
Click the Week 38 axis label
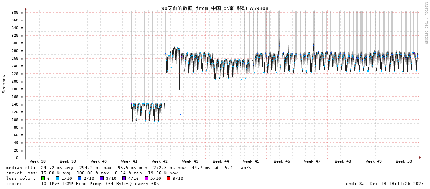pos(37,161)
